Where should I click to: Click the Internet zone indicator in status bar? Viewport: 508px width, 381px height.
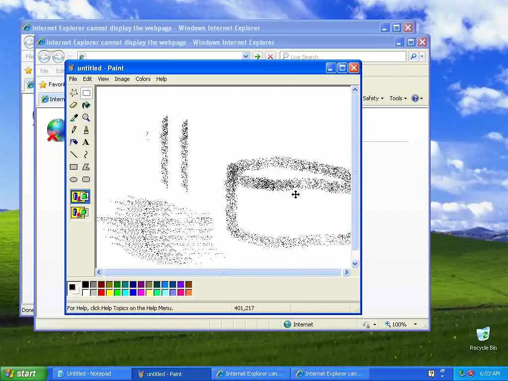(x=298, y=324)
